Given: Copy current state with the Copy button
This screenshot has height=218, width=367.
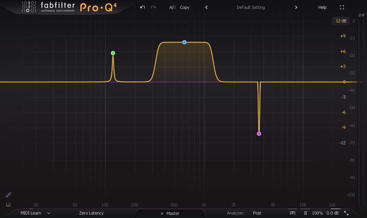Looking at the screenshot, I should point(184,7).
